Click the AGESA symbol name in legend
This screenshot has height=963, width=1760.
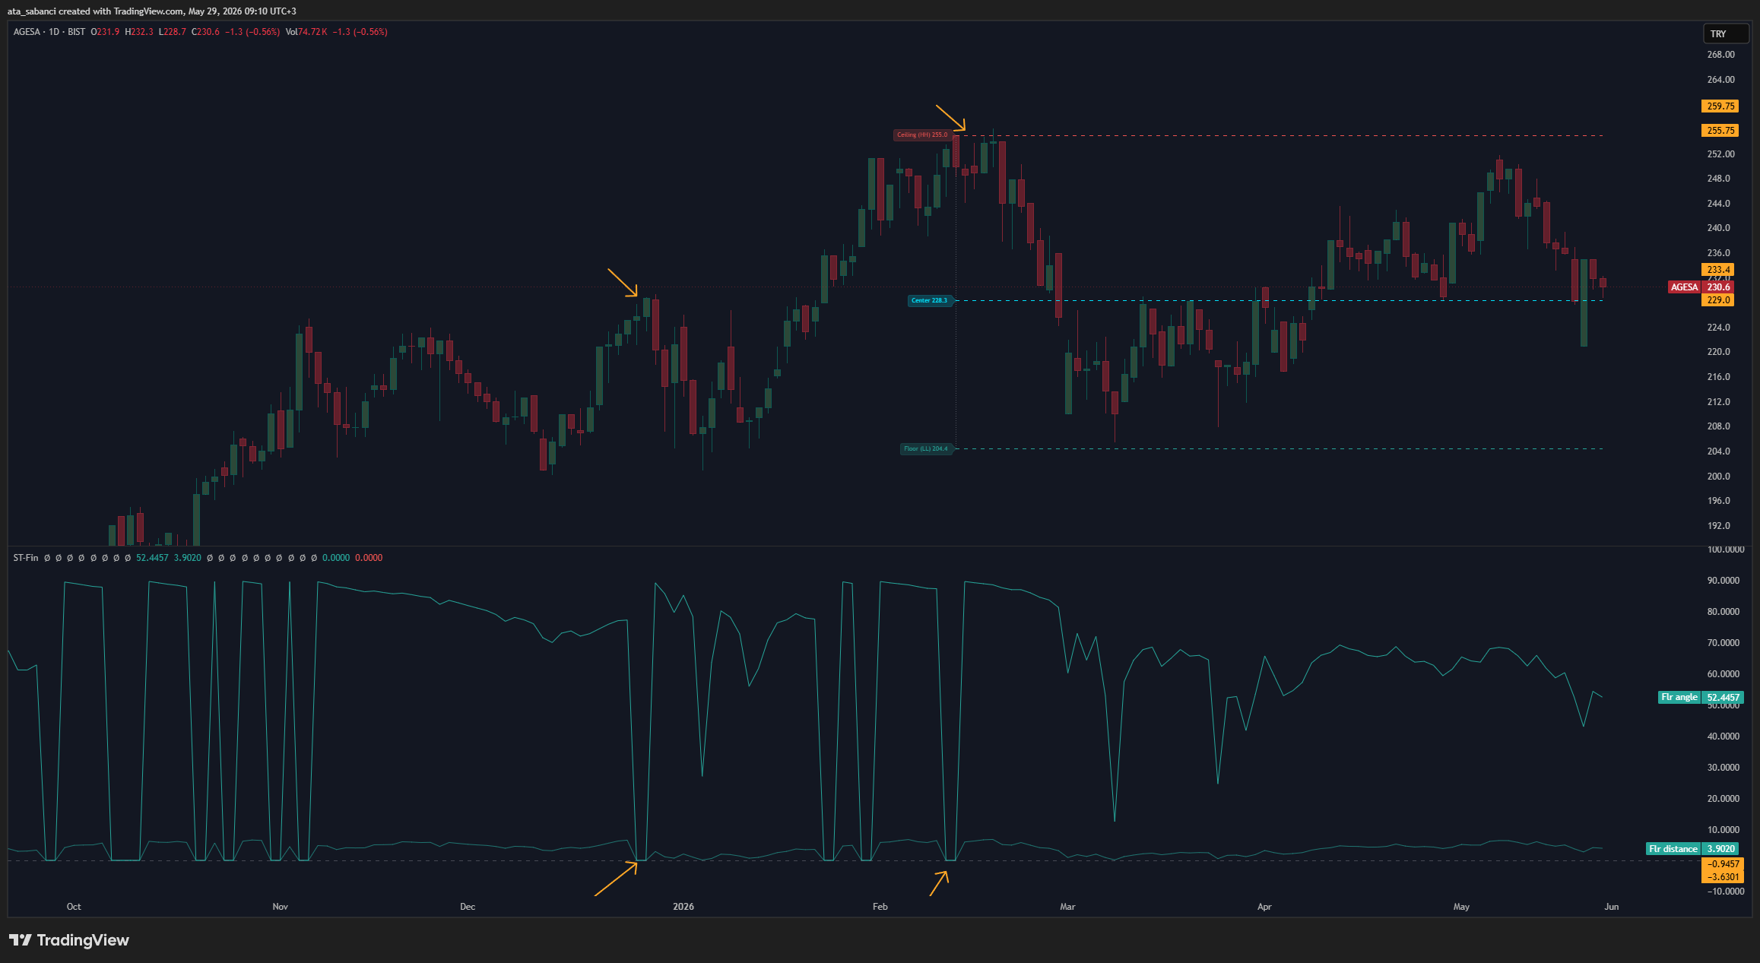pos(27,32)
